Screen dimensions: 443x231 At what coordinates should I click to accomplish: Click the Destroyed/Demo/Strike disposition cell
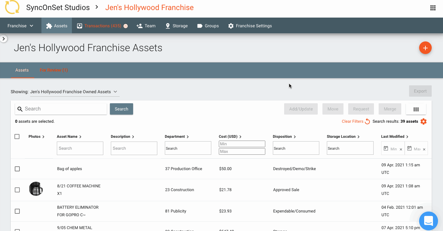294,169
